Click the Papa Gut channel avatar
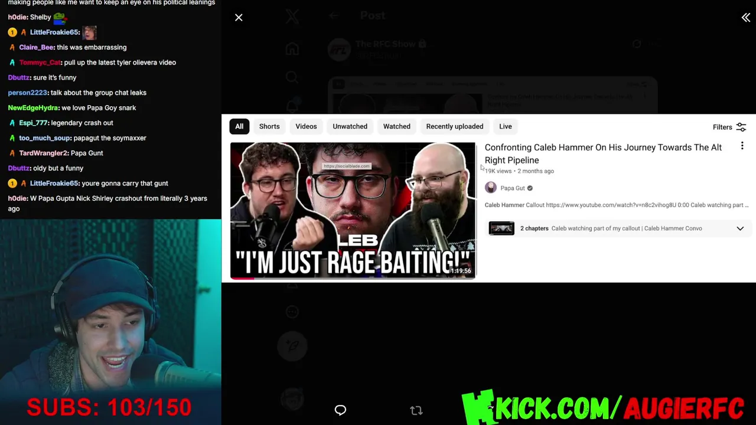Screen dimensions: 756x425 click(491, 188)
